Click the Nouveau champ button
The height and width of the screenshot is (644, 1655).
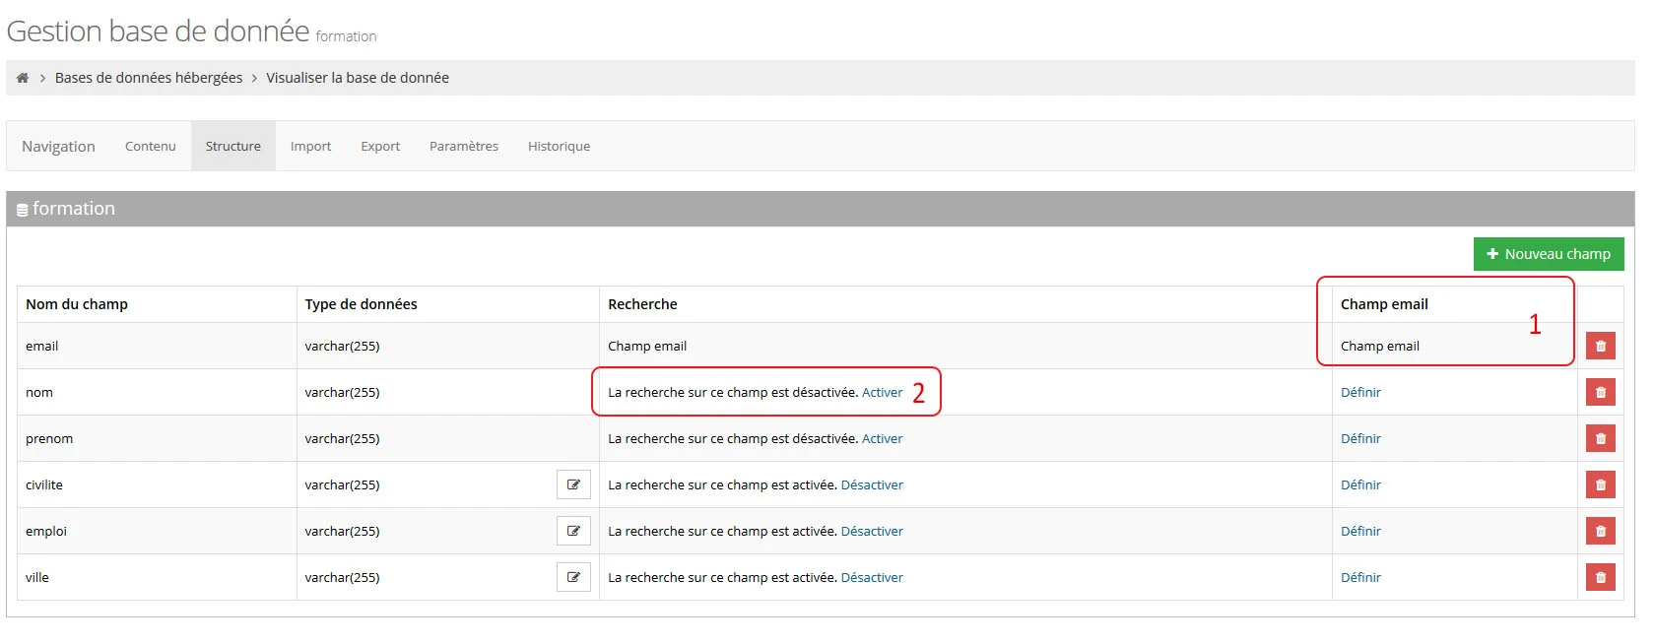pos(1549,254)
